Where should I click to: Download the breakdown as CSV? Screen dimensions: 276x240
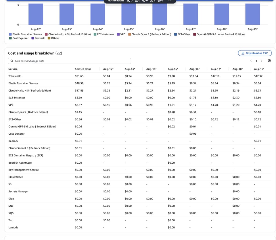(x=255, y=53)
